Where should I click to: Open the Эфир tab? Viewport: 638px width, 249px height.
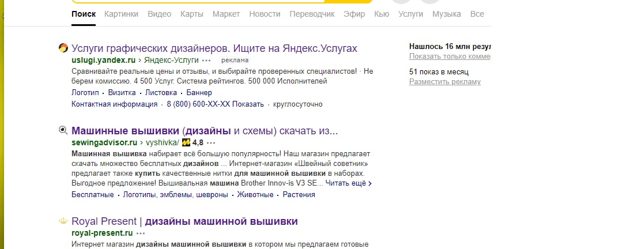354,14
